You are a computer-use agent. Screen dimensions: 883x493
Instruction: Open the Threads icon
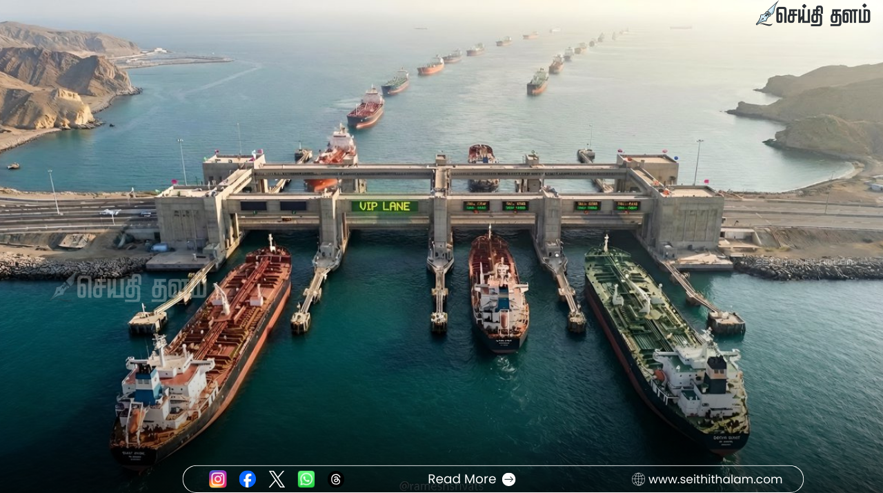point(336,479)
